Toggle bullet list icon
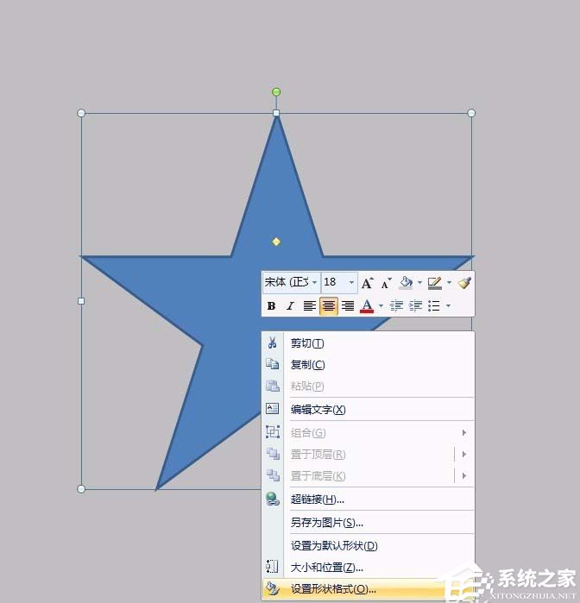This screenshot has width=580, height=603. tap(434, 306)
